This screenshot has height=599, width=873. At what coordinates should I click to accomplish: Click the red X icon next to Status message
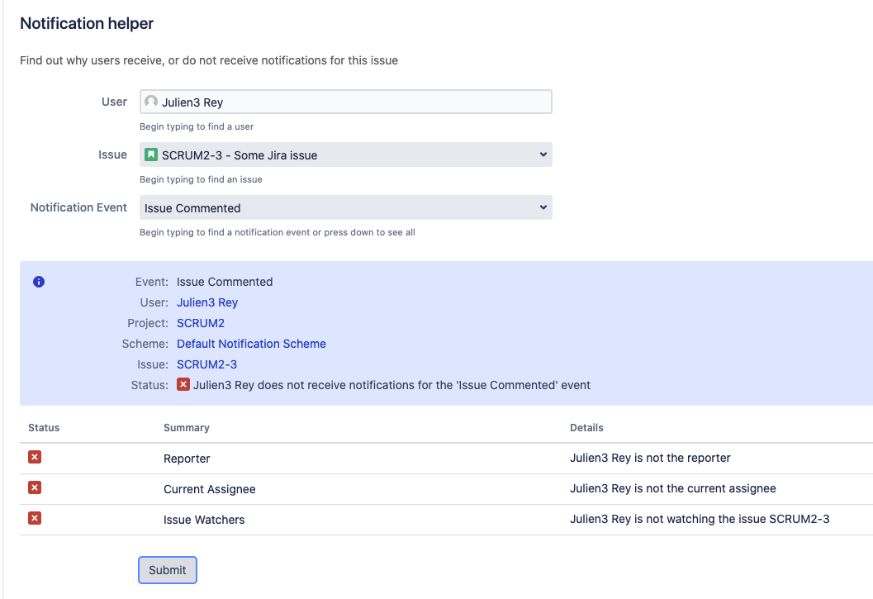click(183, 384)
